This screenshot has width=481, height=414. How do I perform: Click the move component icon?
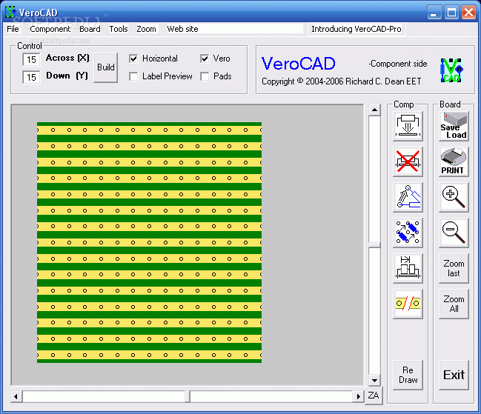pos(408,233)
